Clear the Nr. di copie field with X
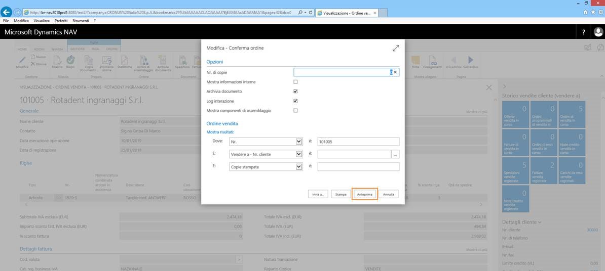 click(x=396, y=72)
